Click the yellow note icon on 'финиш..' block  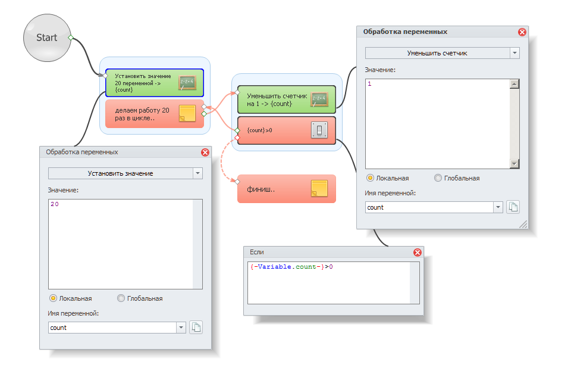tap(319, 188)
